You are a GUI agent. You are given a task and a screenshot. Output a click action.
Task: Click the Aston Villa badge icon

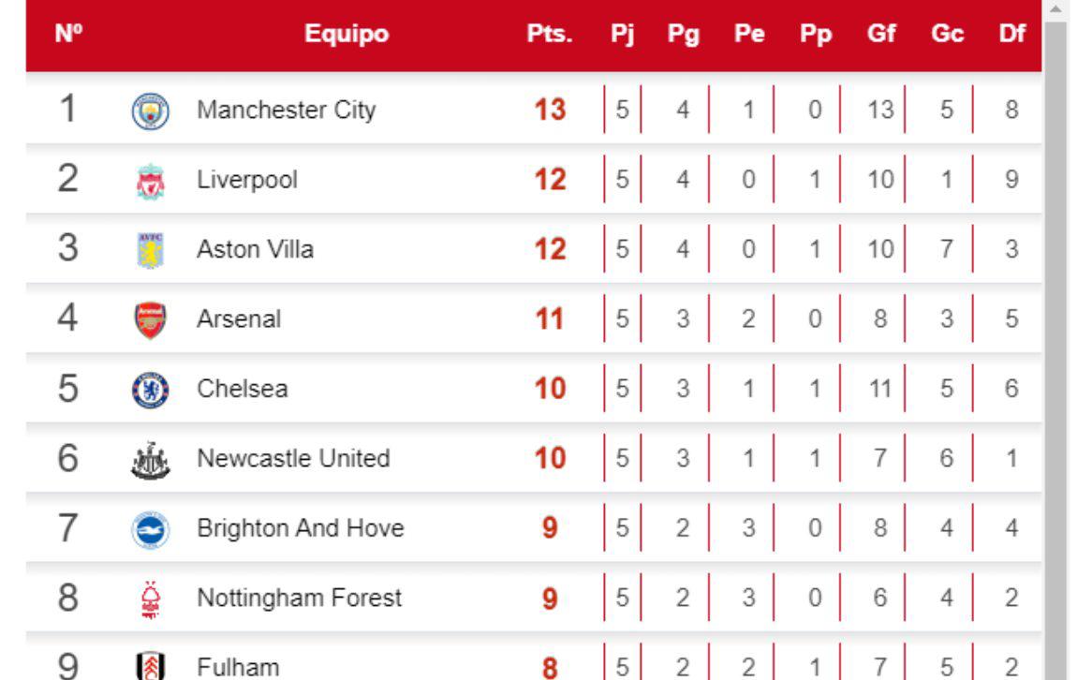(150, 250)
